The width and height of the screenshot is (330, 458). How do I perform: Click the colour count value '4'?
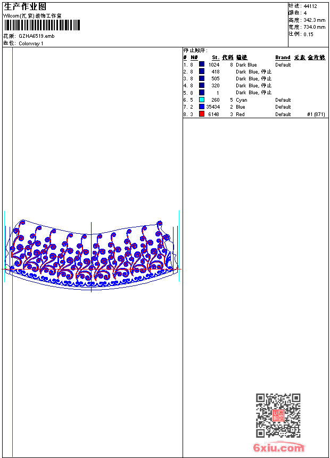pyautogui.click(x=305, y=13)
